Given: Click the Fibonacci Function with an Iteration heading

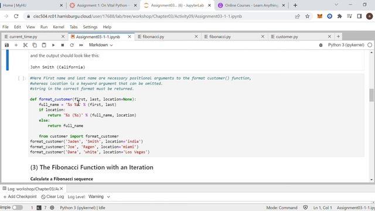Looking at the screenshot, I should click(92, 167).
